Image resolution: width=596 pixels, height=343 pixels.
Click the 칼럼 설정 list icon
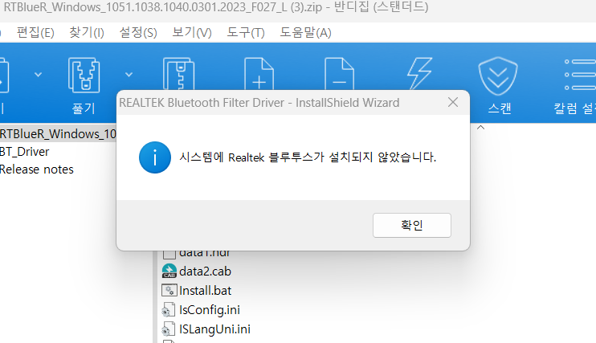point(580,75)
